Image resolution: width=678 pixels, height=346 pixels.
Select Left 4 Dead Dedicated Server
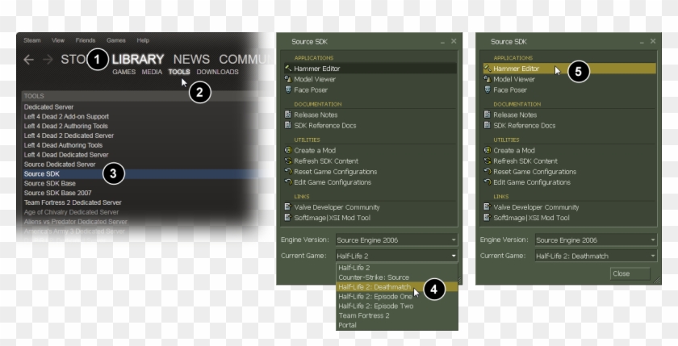coord(66,155)
